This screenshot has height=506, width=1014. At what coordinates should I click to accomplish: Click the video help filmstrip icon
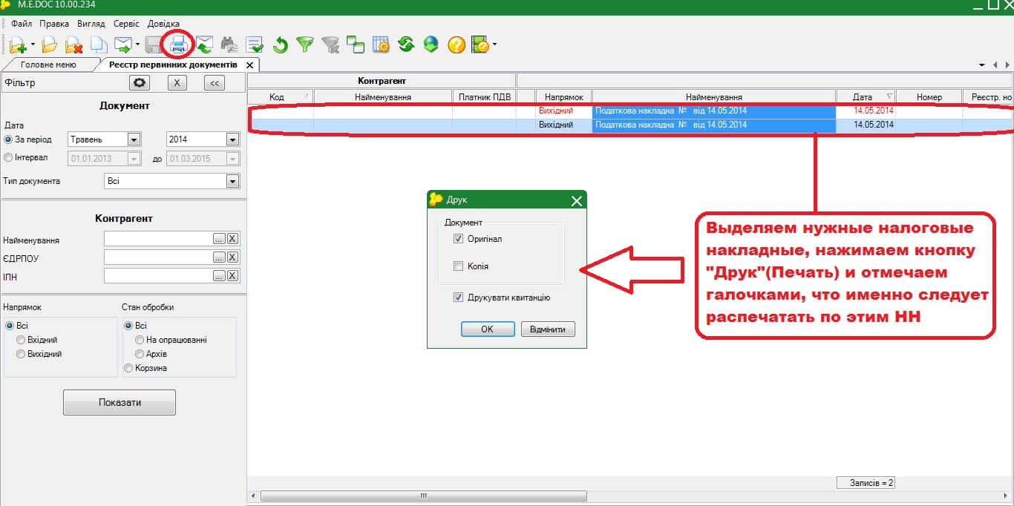point(480,45)
